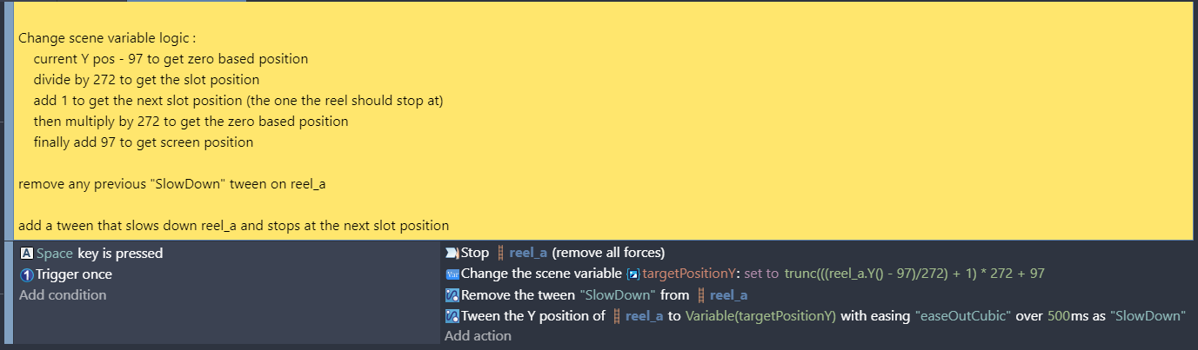Click the Add condition link

click(x=63, y=295)
